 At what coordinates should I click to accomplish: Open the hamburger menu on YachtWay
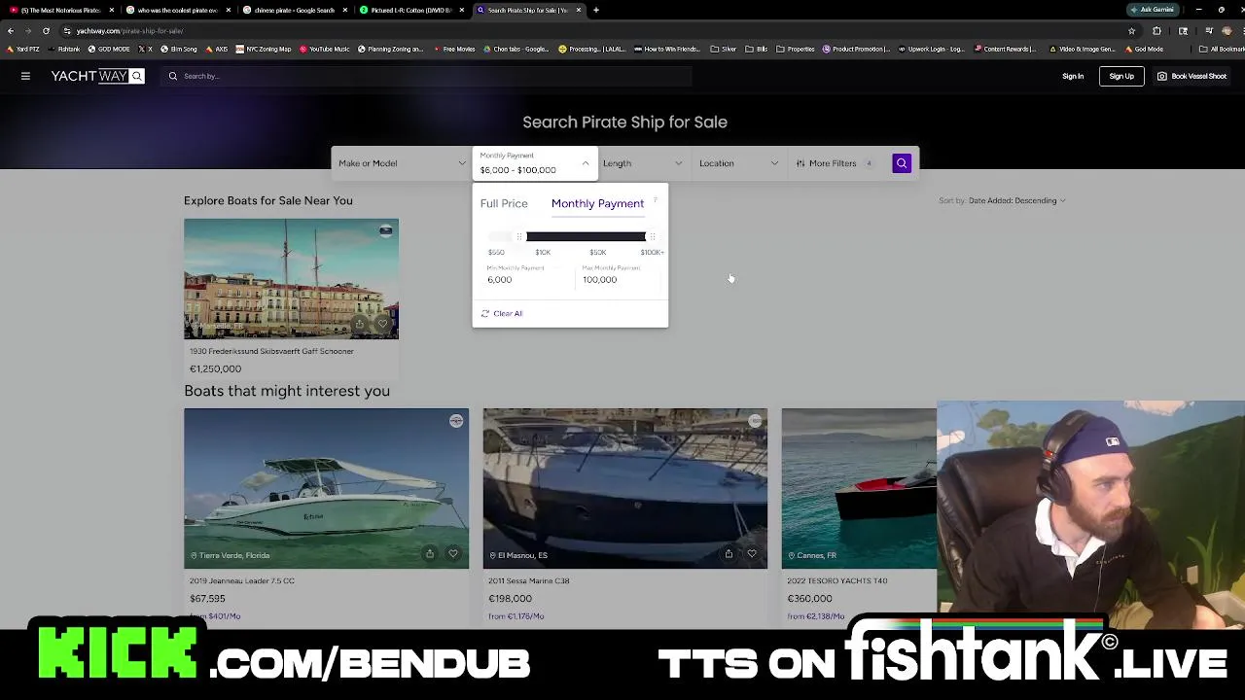coord(25,76)
